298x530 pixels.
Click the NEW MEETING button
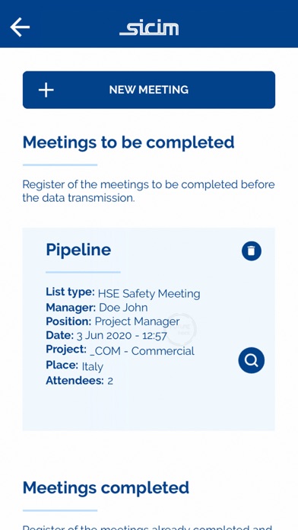coord(149,90)
